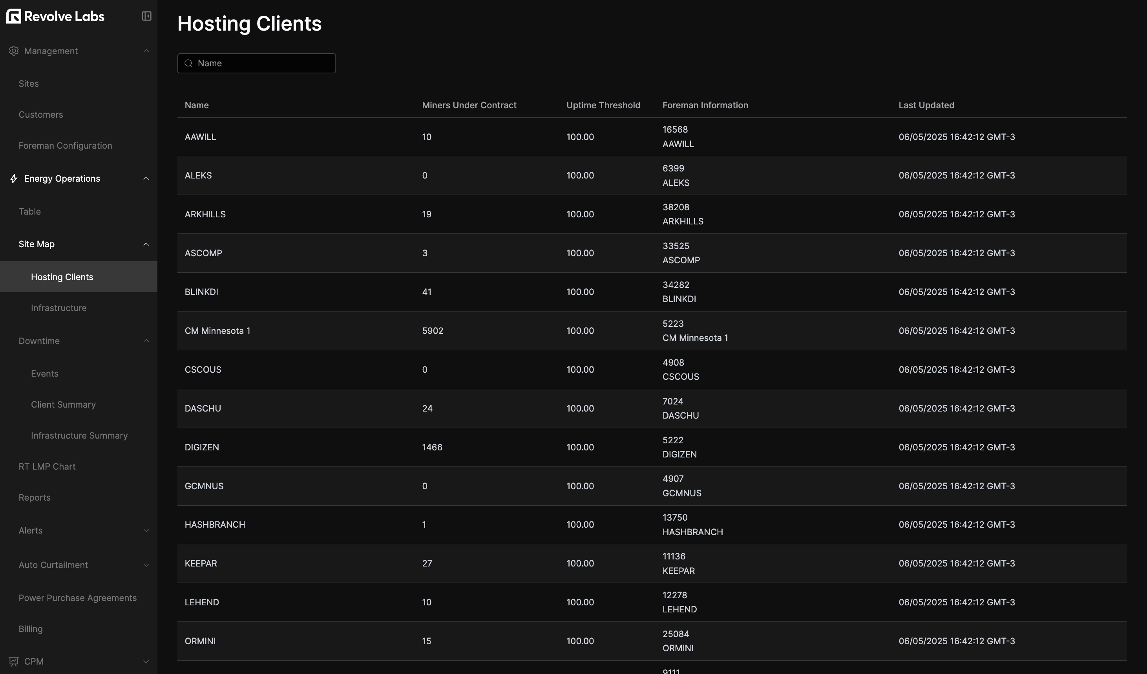Viewport: 1147px width, 674px height.
Task: Click the search magnifier icon in Name field
Action: tap(188, 63)
